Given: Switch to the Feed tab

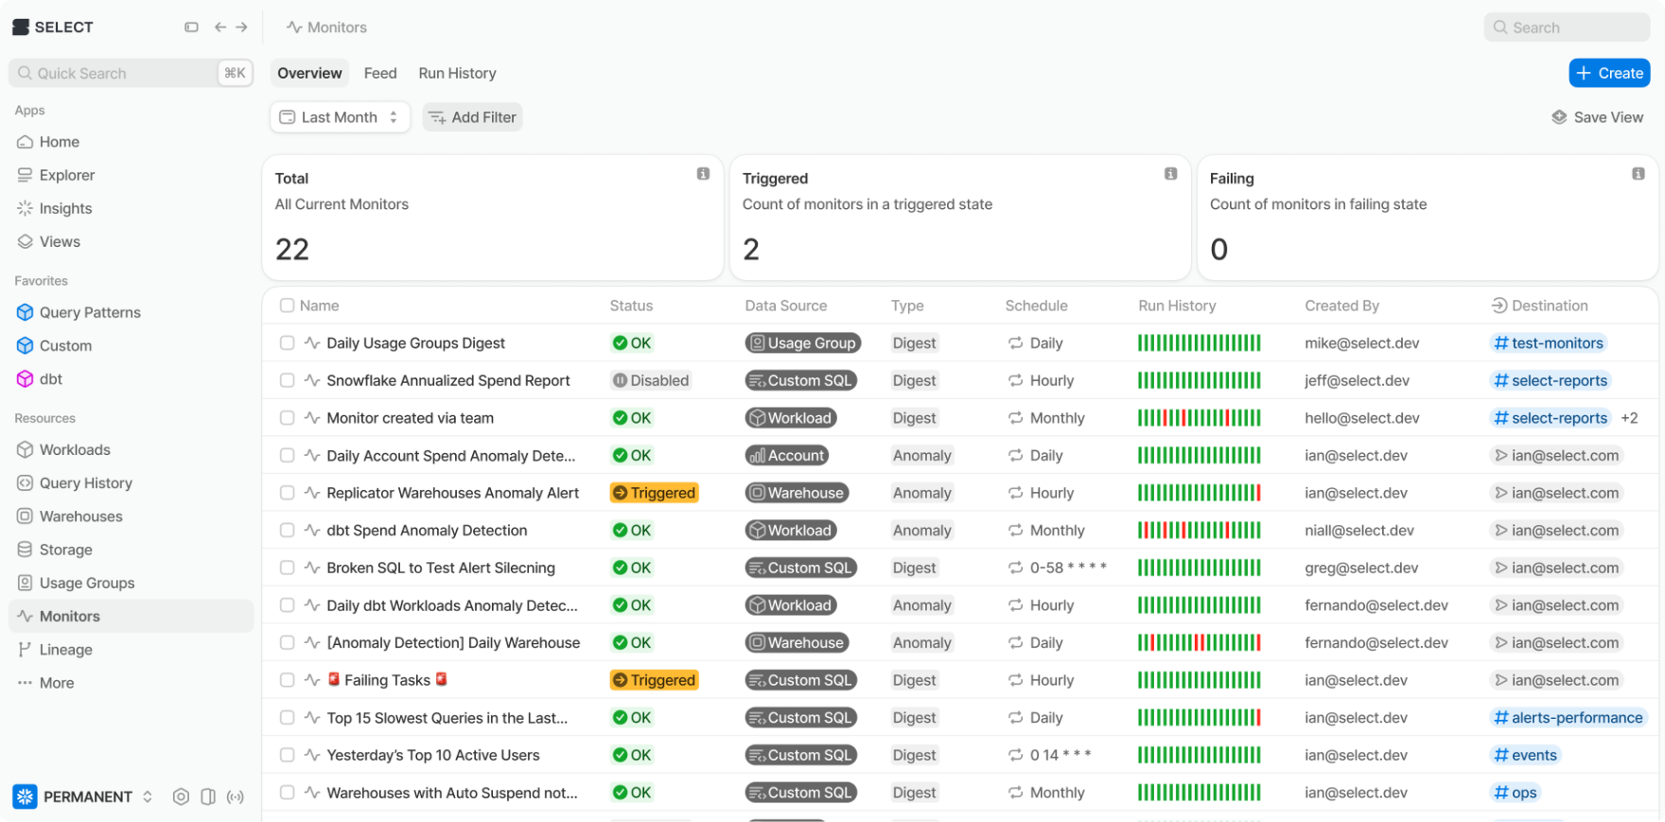Looking at the screenshot, I should pyautogui.click(x=380, y=73).
